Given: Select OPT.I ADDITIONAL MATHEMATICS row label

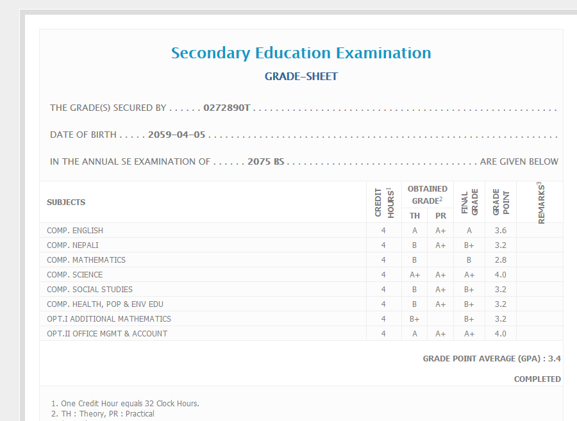Looking at the screenshot, I should (x=109, y=319).
